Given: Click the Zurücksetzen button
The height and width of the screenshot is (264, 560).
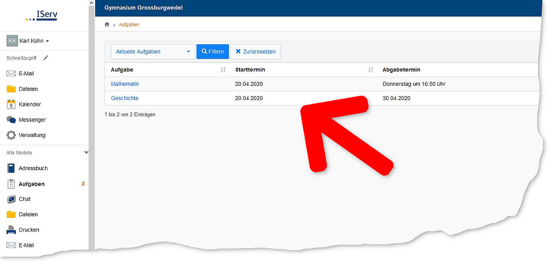Looking at the screenshot, I should pyautogui.click(x=256, y=52).
